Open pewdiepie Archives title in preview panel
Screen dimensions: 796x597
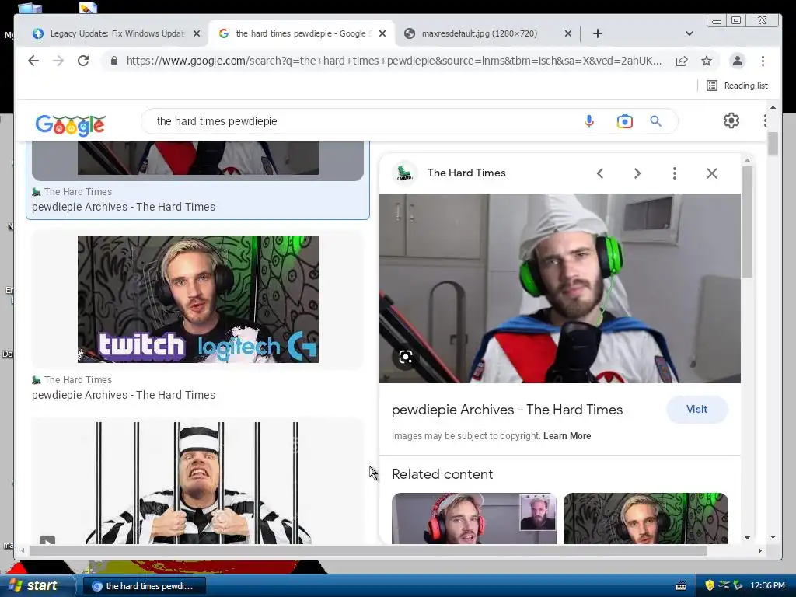tap(507, 410)
